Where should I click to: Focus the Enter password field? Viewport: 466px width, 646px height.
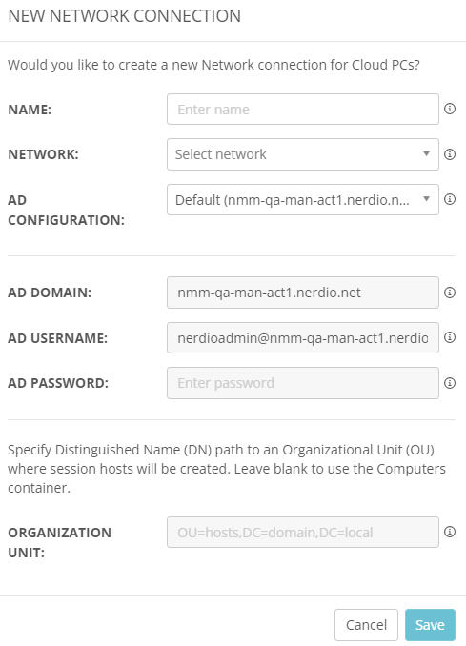point(303,383)
